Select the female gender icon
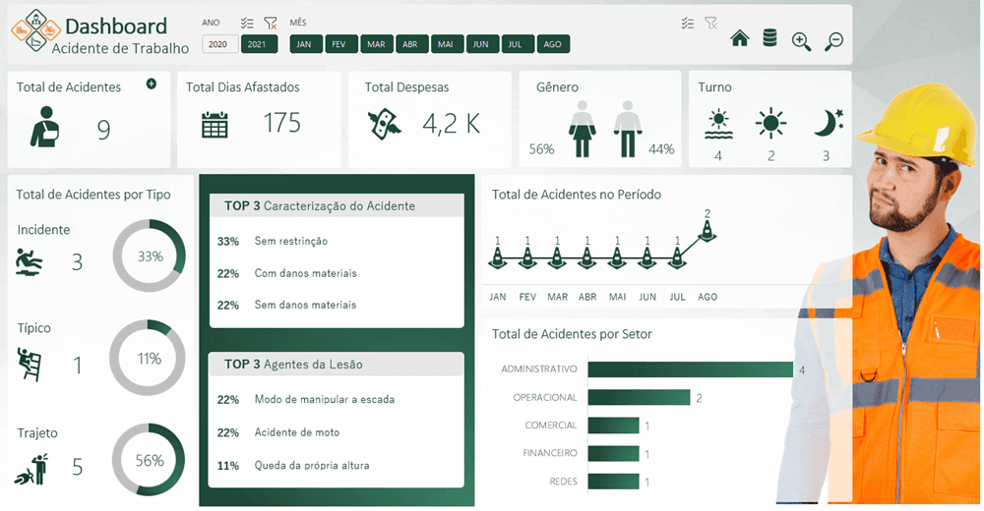This screenshot has width=984, height=511. click(582, 129)
